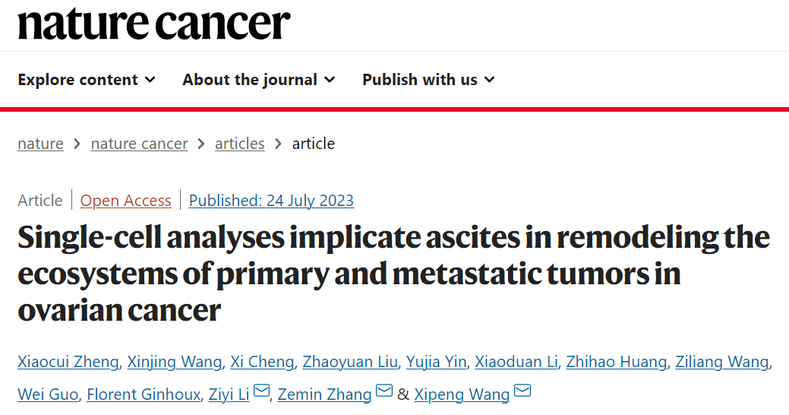Open author Xipeng Wang's details

tap(462, 394)
